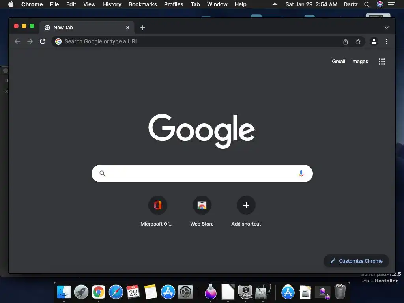
Task: Click the Chrome icon in the Dock
Action: (98, 292)
